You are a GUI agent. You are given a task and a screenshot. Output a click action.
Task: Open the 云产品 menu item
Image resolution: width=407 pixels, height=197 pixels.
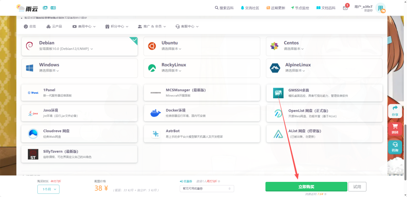click(54, 26)
